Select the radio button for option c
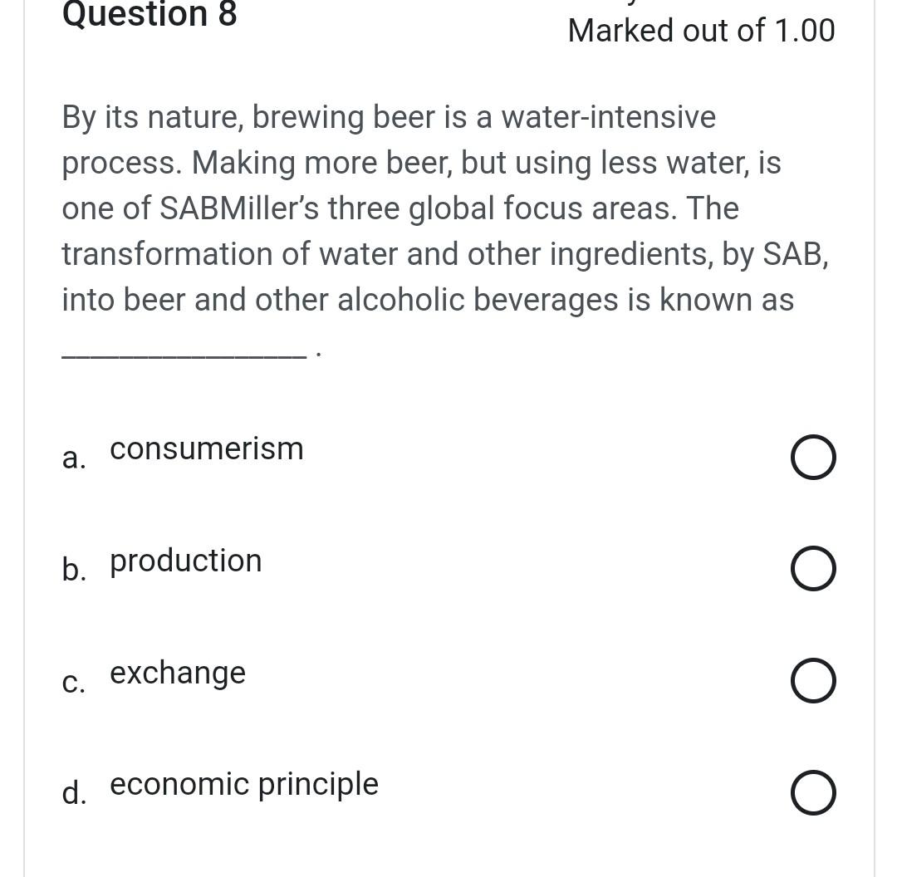 tap(813, 680)
